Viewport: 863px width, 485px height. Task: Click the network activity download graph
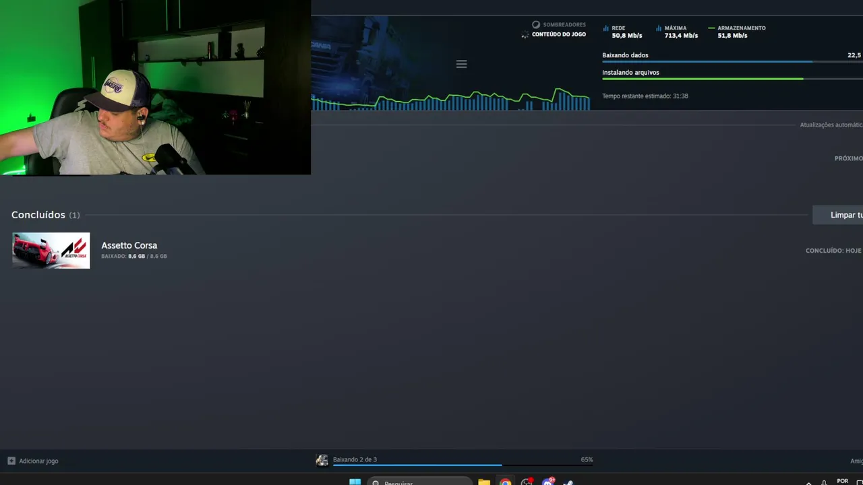450,98
